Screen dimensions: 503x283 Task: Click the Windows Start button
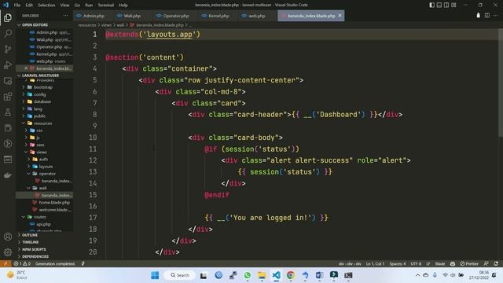coord(155,275)
